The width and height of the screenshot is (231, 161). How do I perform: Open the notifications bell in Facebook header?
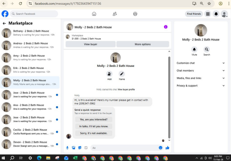pos(216,14)
